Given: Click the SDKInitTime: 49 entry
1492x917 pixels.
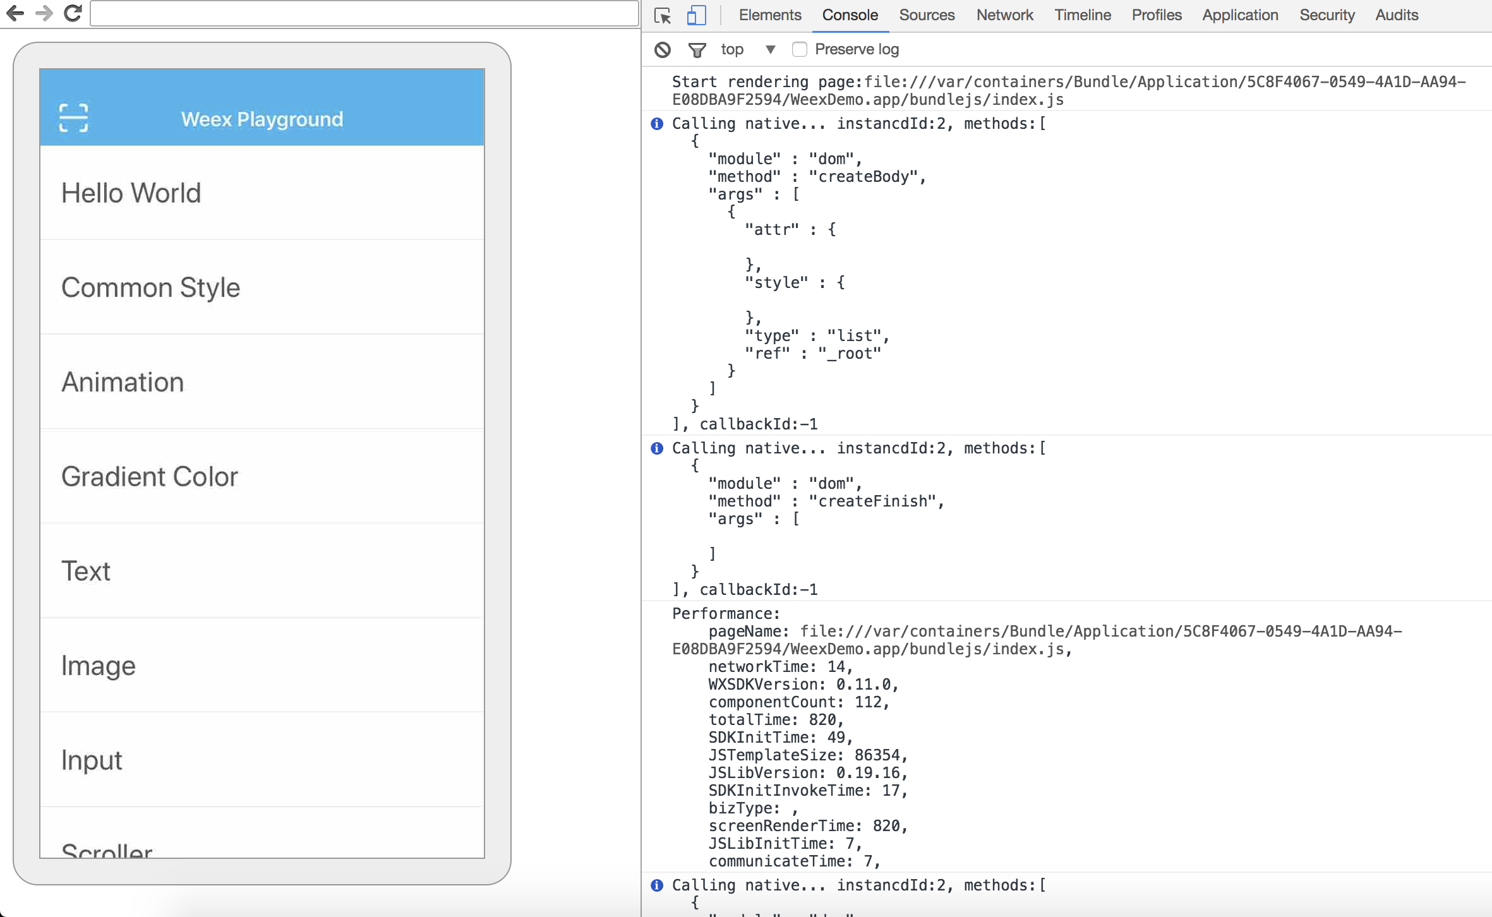Looking at the screenshot, I should click(x=781, y=738).
